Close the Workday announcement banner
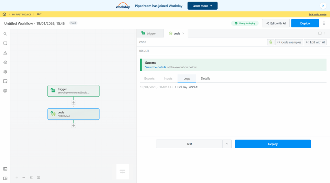Screen dimensions: 330x183 click(323, 6)
